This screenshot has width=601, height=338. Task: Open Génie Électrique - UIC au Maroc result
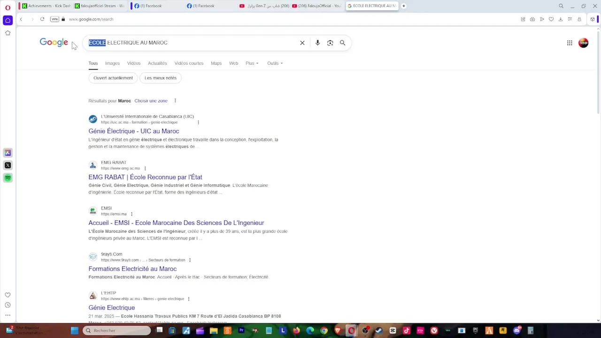[134, 131]
